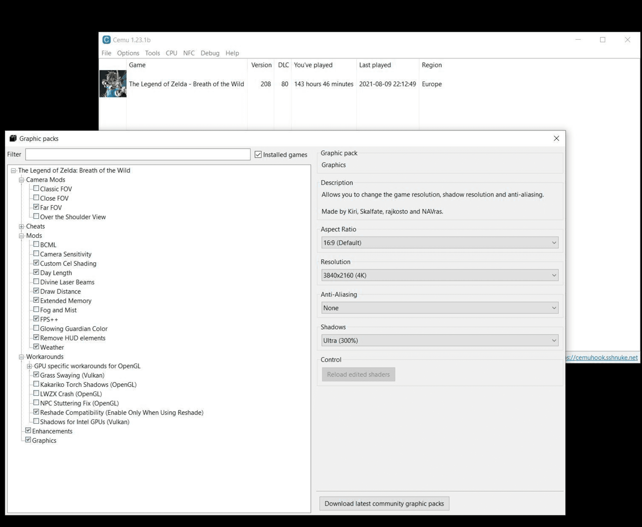Select the Weather tree item label

coord(52,347)
